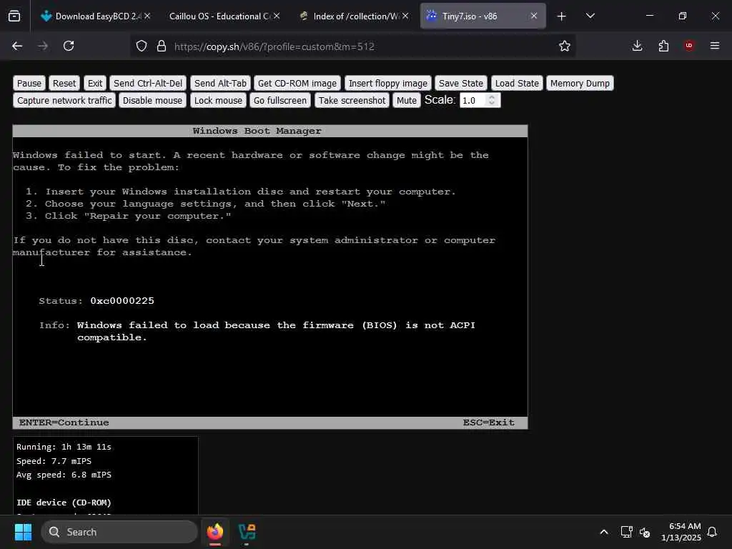Start Capture network traffic
Viewport: 732px width, 549px height.
(x=64, y=100)
